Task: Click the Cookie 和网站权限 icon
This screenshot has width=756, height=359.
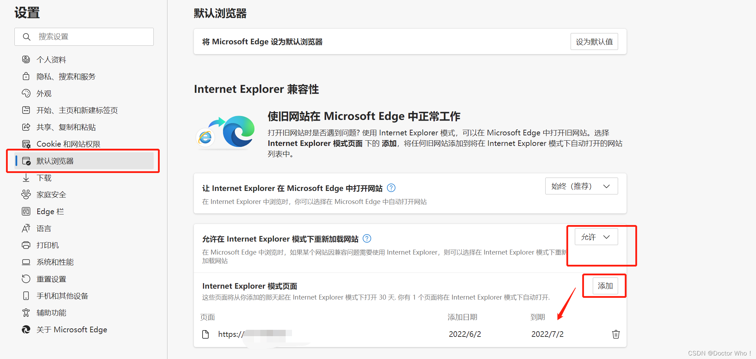Action: tap(26, 144)
